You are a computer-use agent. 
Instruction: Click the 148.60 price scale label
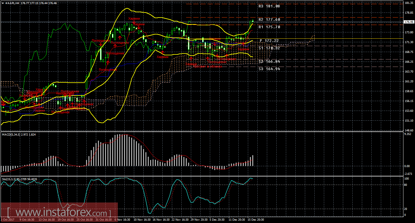[x=409, y=131]
